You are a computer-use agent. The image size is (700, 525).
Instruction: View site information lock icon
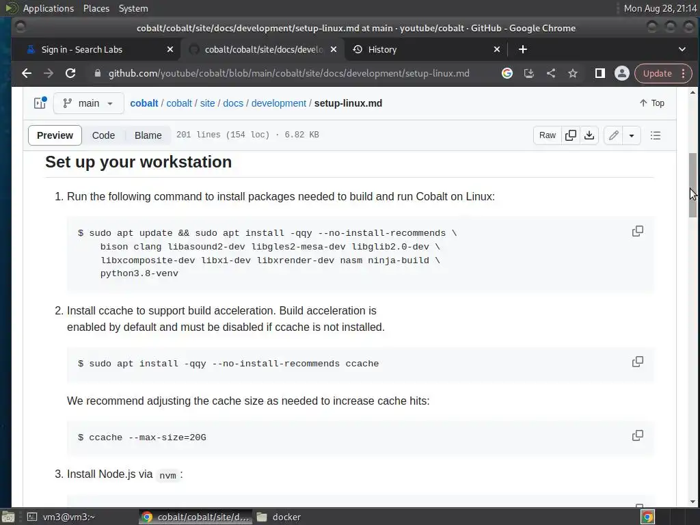click(97, 73)
